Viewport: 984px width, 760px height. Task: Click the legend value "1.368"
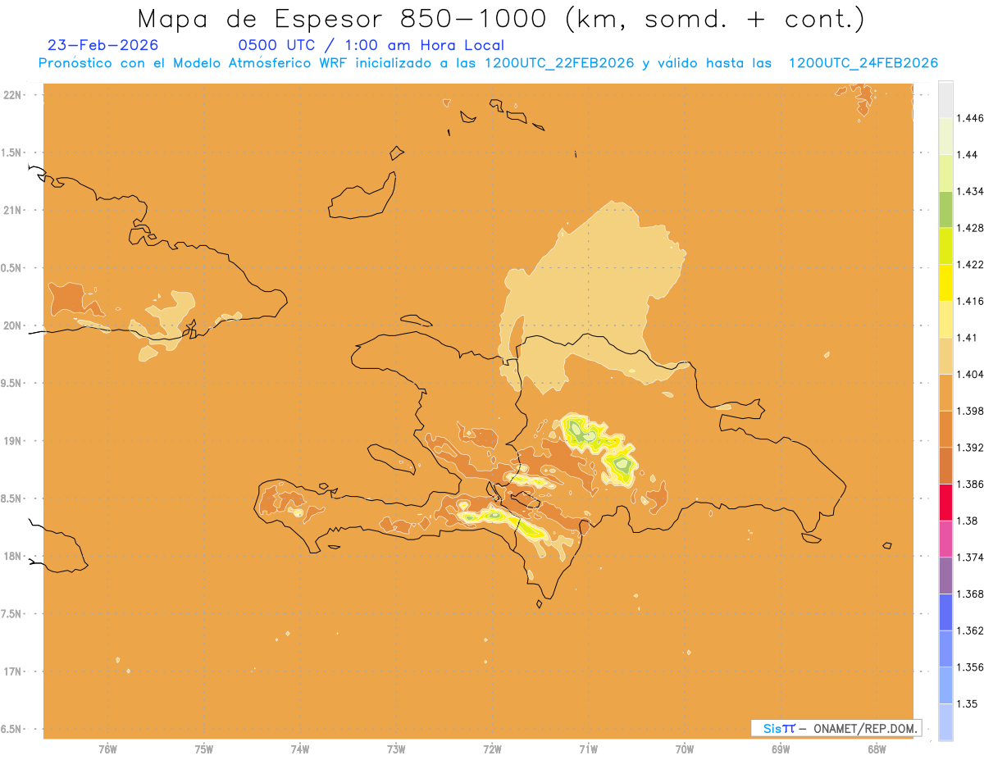click(968, 594)
